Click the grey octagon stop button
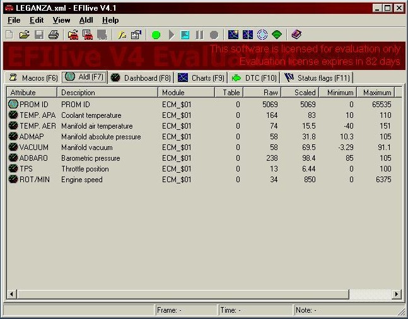Screen dimensions: 408x319 [x=214, y=35]
